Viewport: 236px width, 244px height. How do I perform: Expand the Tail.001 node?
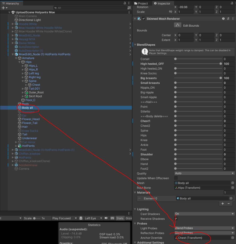coord(23,89)
